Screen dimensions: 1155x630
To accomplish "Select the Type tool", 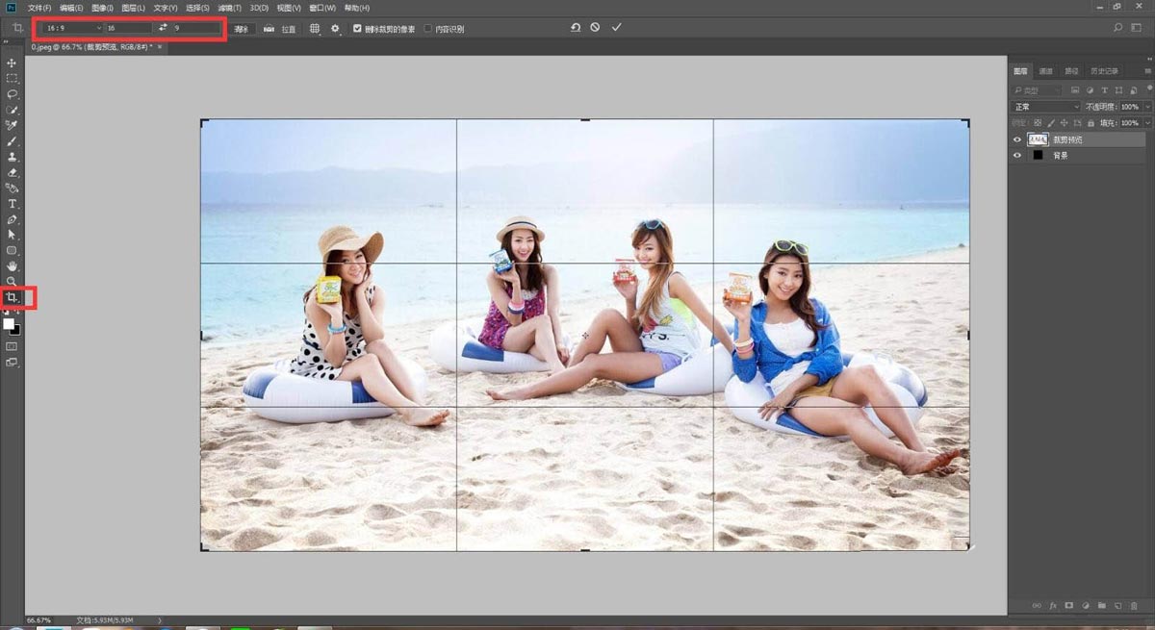I will 12,204.
